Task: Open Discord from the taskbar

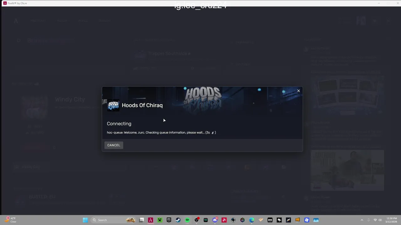Action: coord(215,220)
